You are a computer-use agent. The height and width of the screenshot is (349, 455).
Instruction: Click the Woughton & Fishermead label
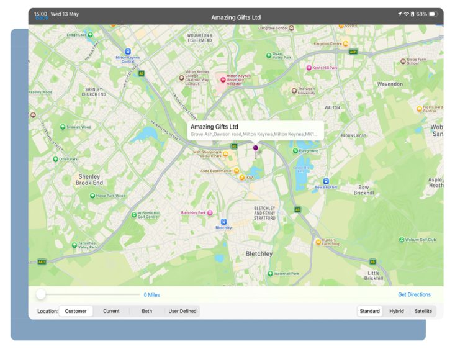point(200,38)
